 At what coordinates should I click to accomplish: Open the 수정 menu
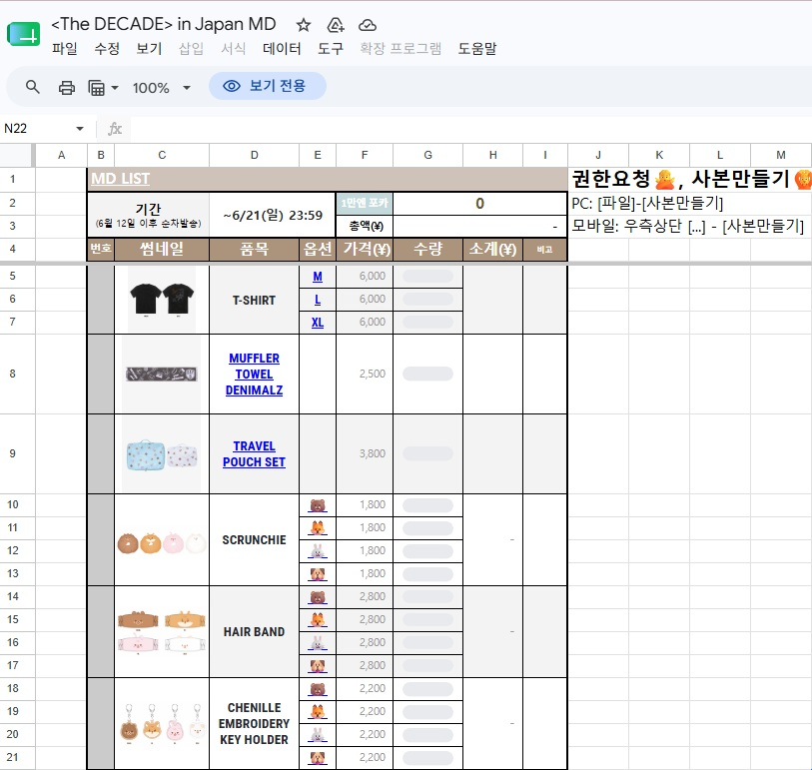107,49
